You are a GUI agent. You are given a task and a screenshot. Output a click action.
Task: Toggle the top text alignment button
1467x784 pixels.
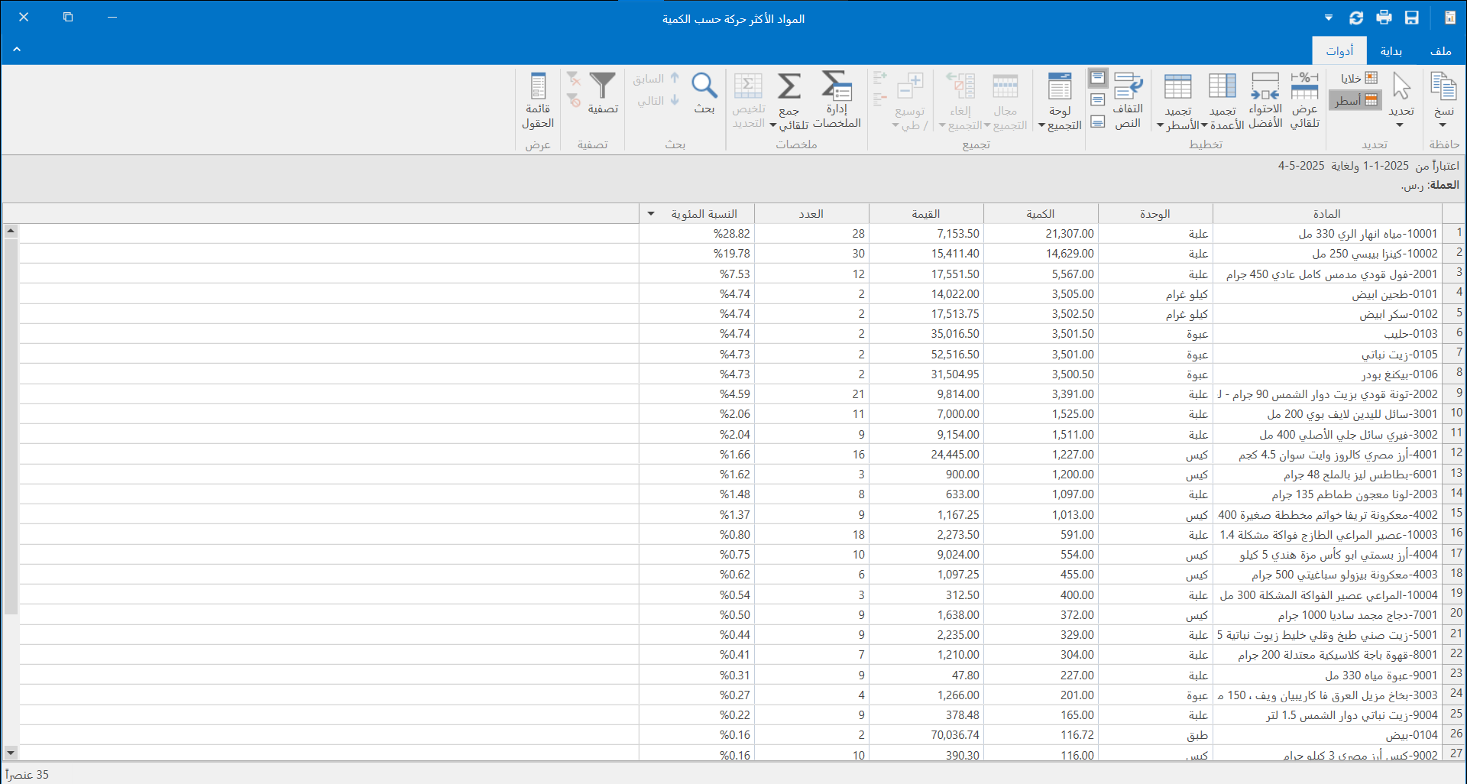(x=1098, y=78)
